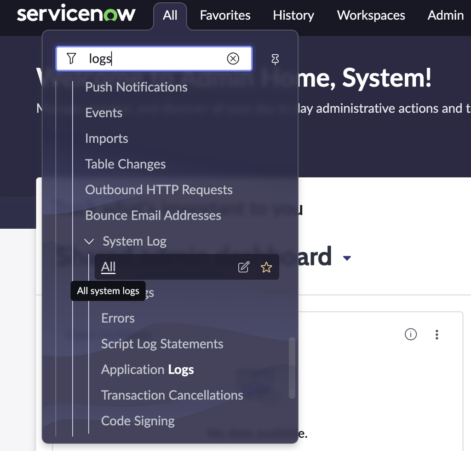Open the Push Notifications module
Screen dimensions: 471x451
pyautogui.click(x=136, y=87)
